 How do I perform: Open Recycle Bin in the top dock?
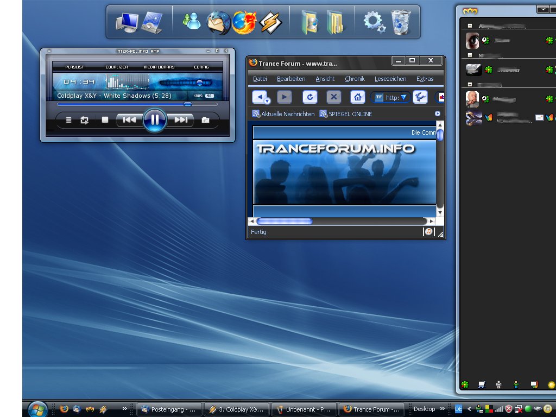(x=400, y=22)
